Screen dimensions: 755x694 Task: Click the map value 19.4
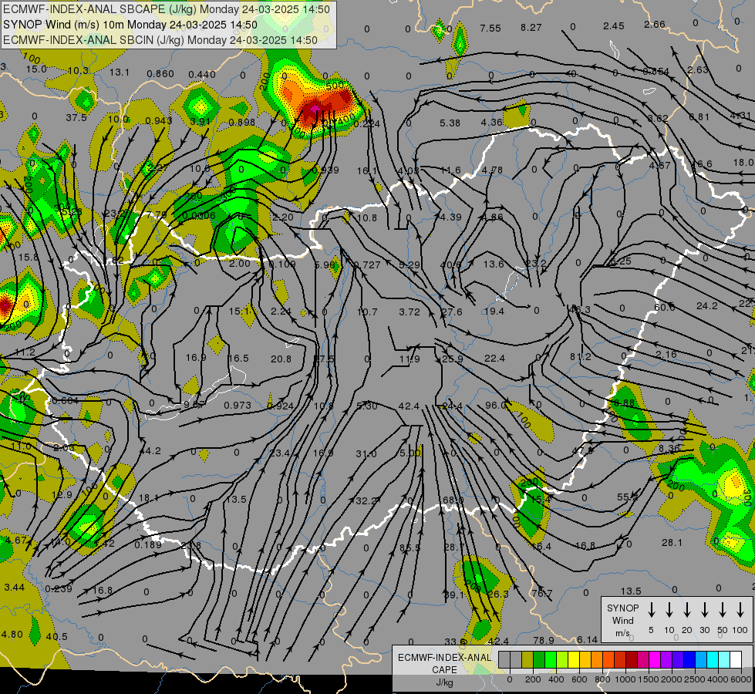pyautogui.click(x=494, y=312)
